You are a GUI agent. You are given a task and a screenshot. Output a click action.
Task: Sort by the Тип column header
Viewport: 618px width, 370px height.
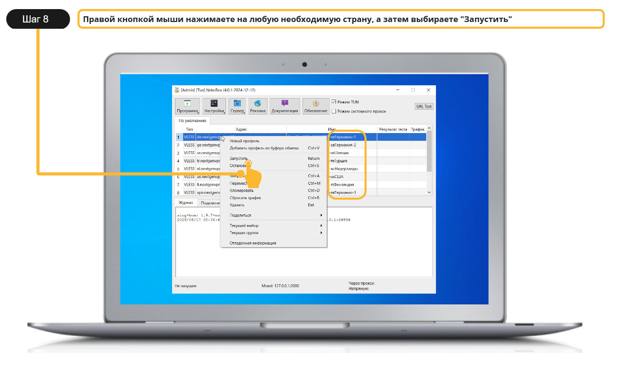tap(189, 129)
